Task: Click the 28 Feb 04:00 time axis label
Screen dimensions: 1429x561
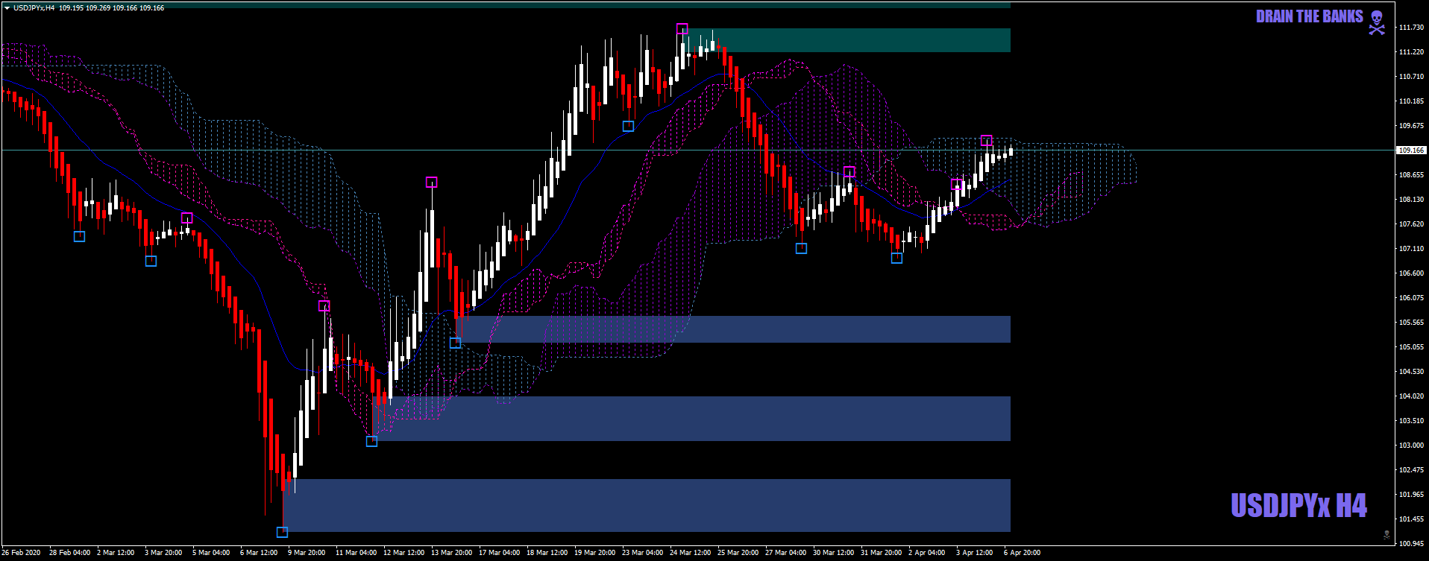Action: [70, 553]
